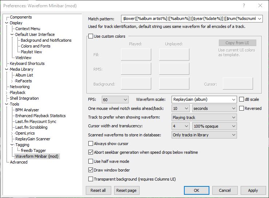Open Waveform scale ReplayGain dropdown
Viewport: 269px width, 198px height.
[204, 99]
